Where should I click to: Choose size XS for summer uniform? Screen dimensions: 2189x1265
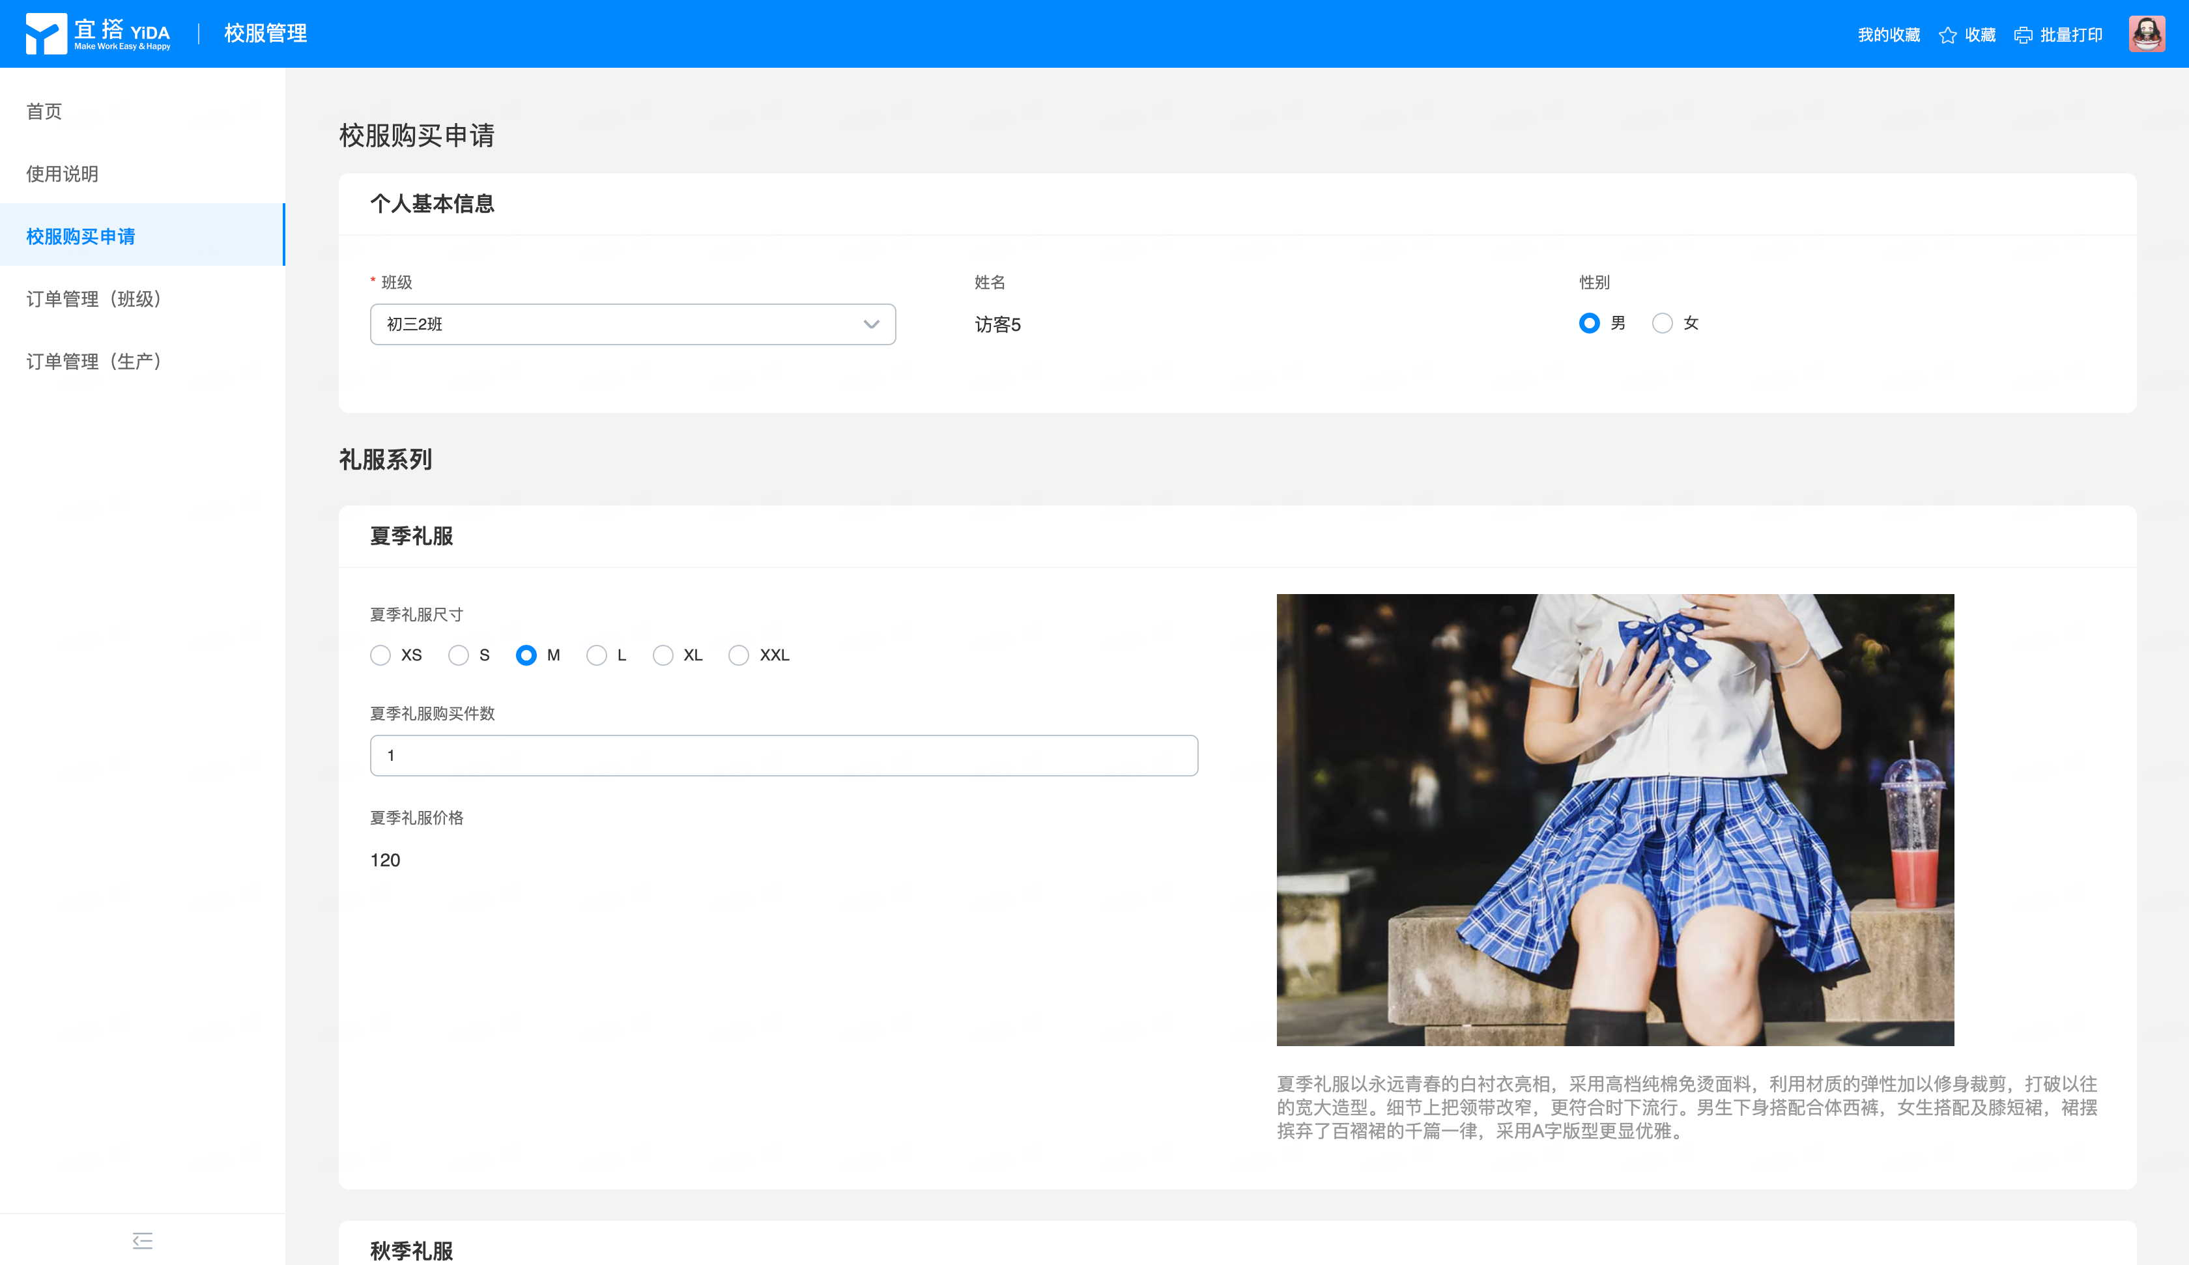[380, 655]
